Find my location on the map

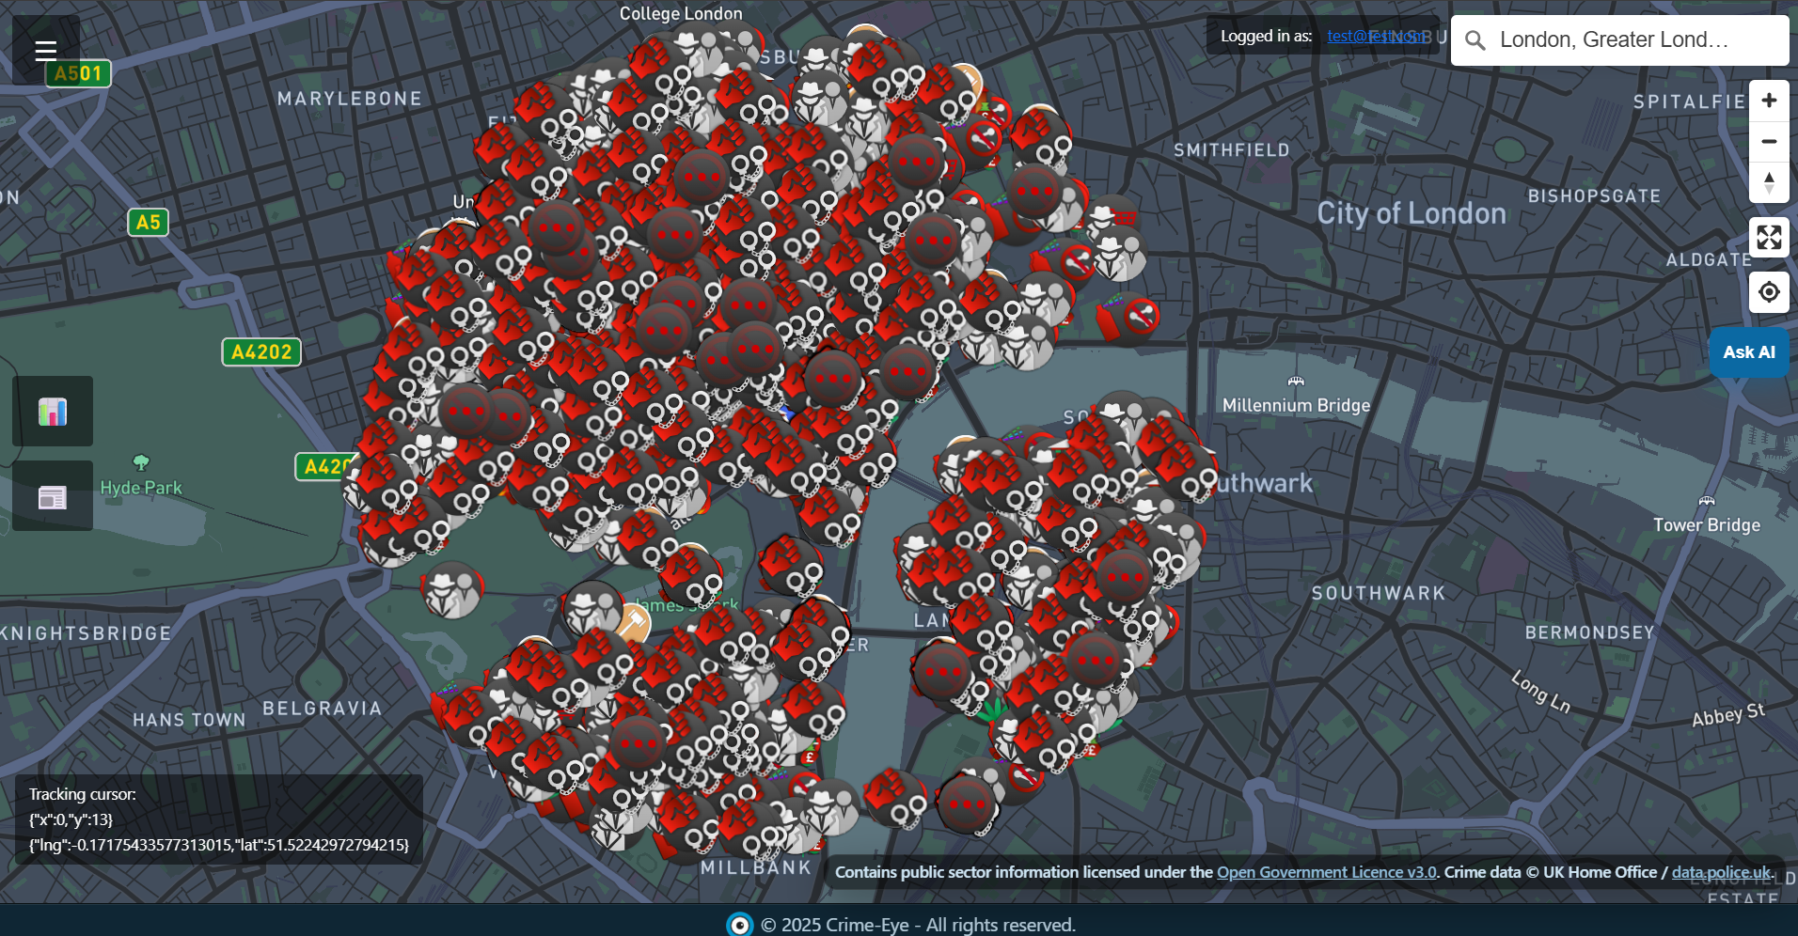1768,292
